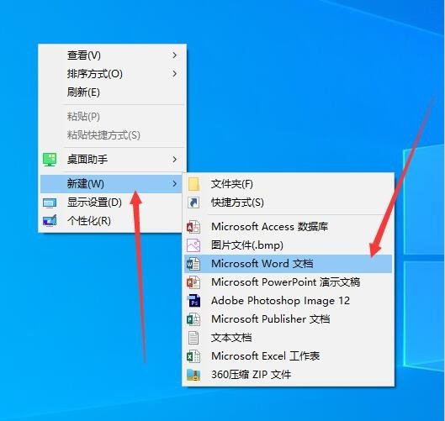The image size is (445, 421).
Task: Choose 粘贴快捷方式(S) in context menu
Action: tap(113, 135)
